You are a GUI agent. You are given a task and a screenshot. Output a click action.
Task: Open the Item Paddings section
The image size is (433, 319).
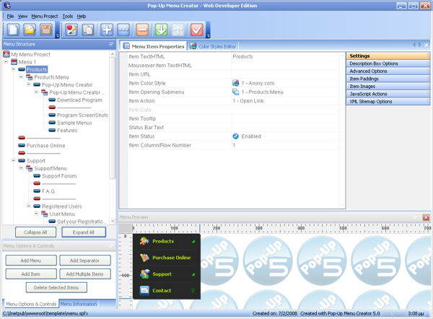click(388, 79)
